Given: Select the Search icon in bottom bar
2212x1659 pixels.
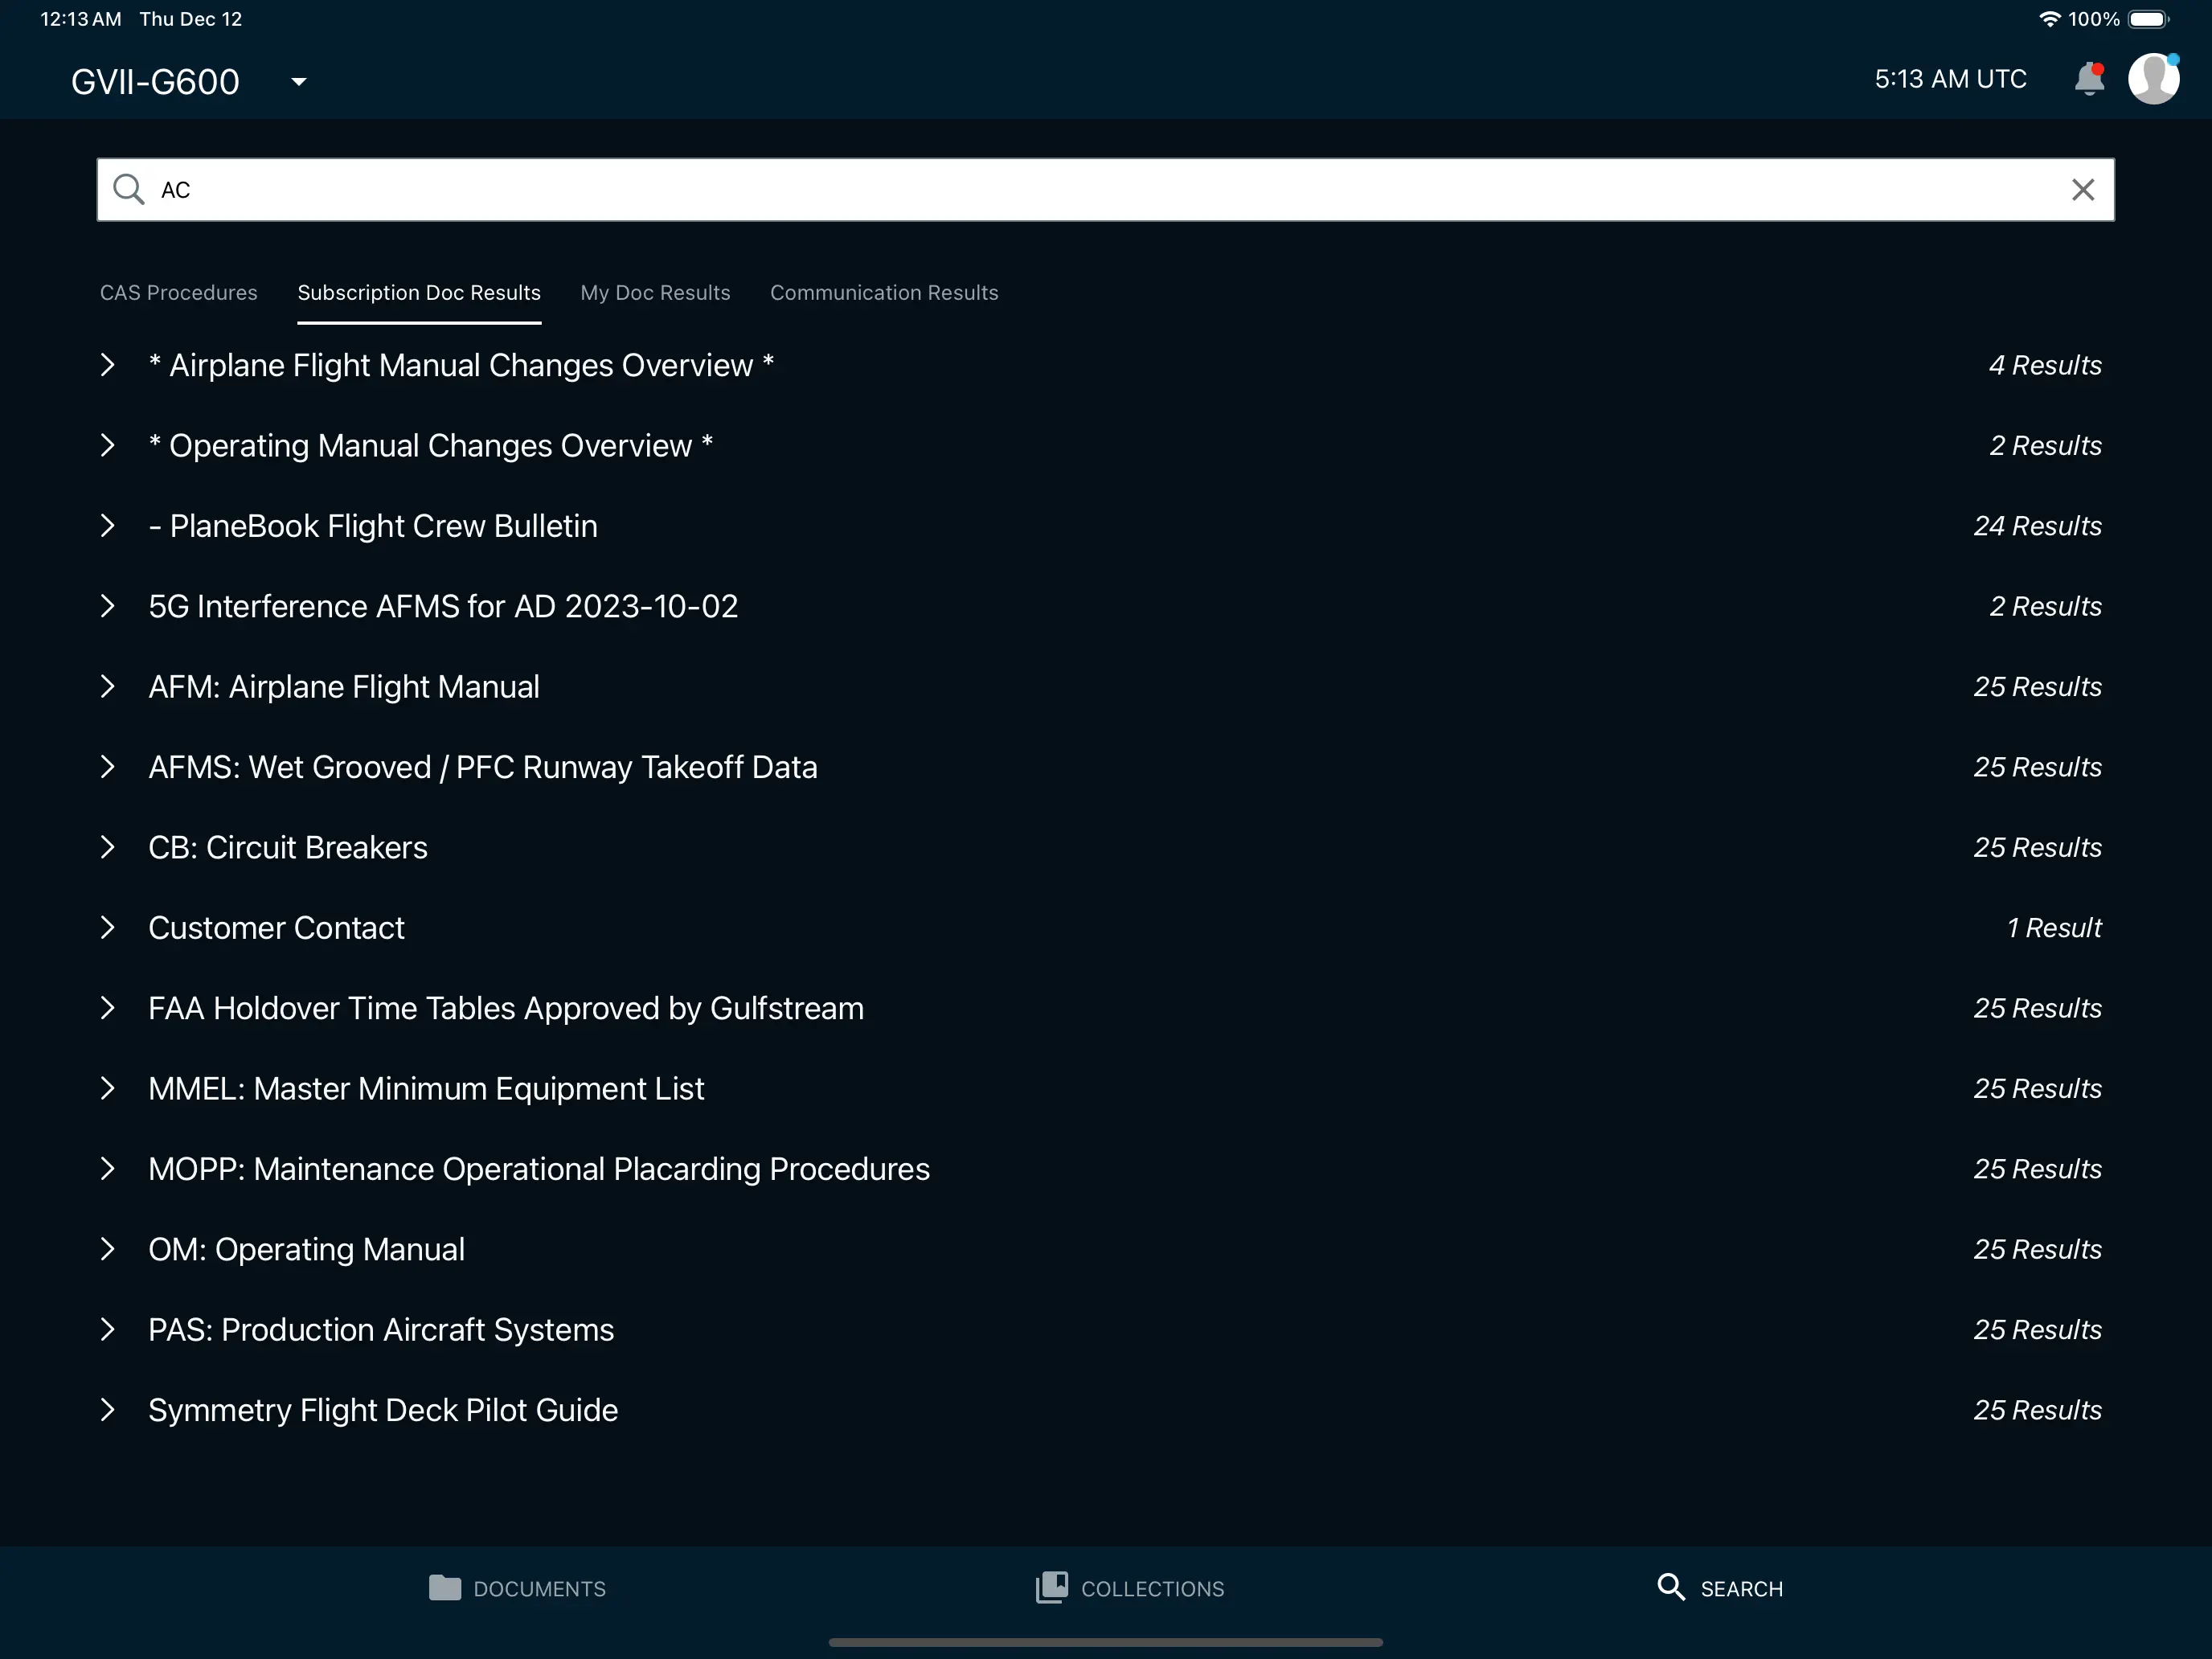Looking at the screenshot, I should pos(1670,1588).
